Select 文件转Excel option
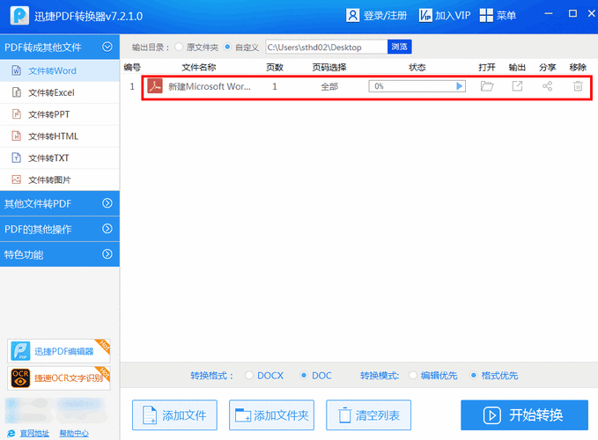This screenshot has height=440, width=598. (x=60, y=92)
